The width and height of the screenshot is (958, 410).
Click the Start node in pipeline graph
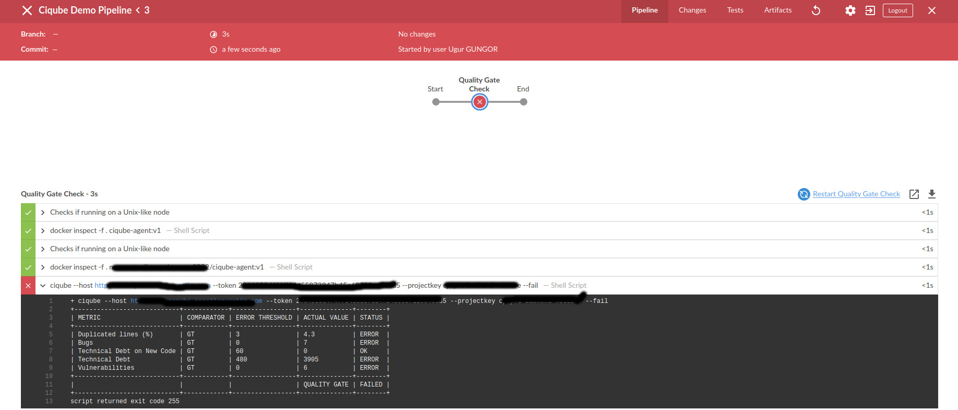pyautogui.click(x=436, y=102)
